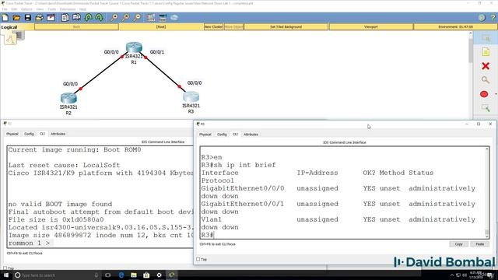Toggle the Top checkbox in R3 window

click(198, 259)
